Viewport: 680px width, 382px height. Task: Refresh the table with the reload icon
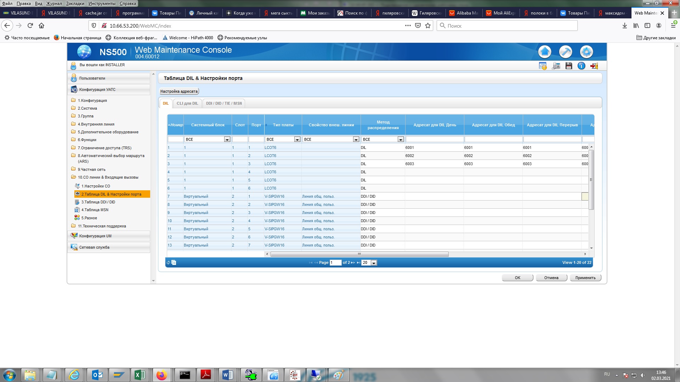169,262
